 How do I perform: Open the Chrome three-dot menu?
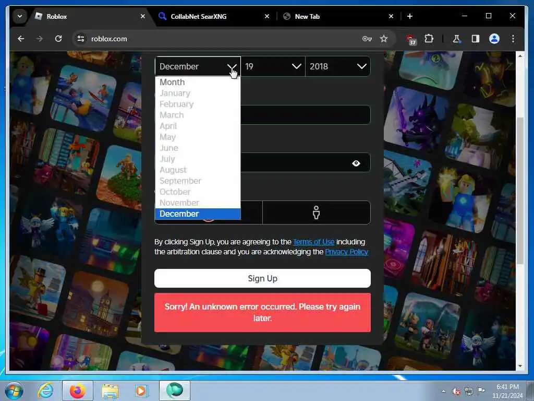click(x=513, y=39)
